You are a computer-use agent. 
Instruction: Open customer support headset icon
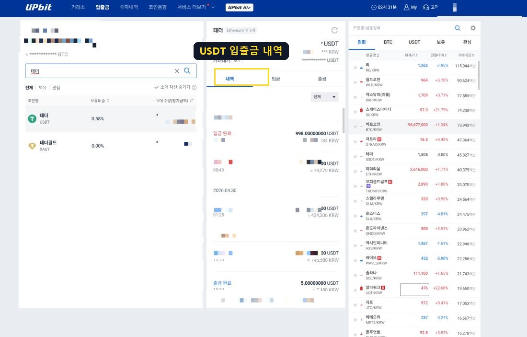[426, 7]
